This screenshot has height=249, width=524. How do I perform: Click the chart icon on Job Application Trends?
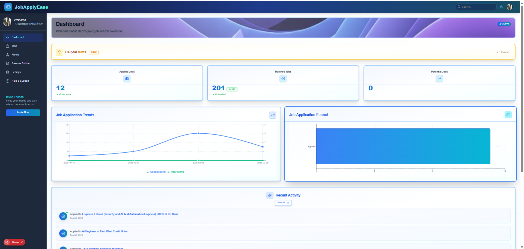pyautogui.click(x=272, y=115)
